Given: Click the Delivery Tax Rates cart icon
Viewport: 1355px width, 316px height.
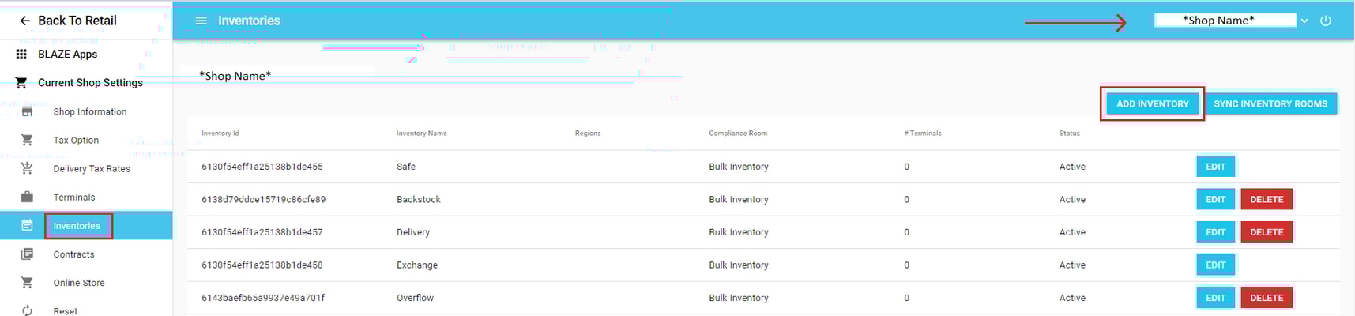Looking at the screenshot, I should tap(27, 169).
